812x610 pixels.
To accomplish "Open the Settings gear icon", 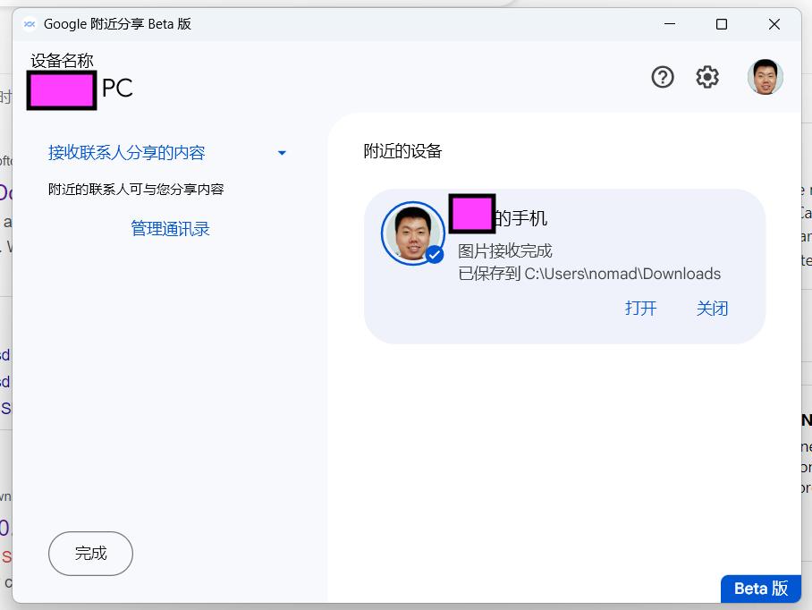I will click(x=707, y=77).
